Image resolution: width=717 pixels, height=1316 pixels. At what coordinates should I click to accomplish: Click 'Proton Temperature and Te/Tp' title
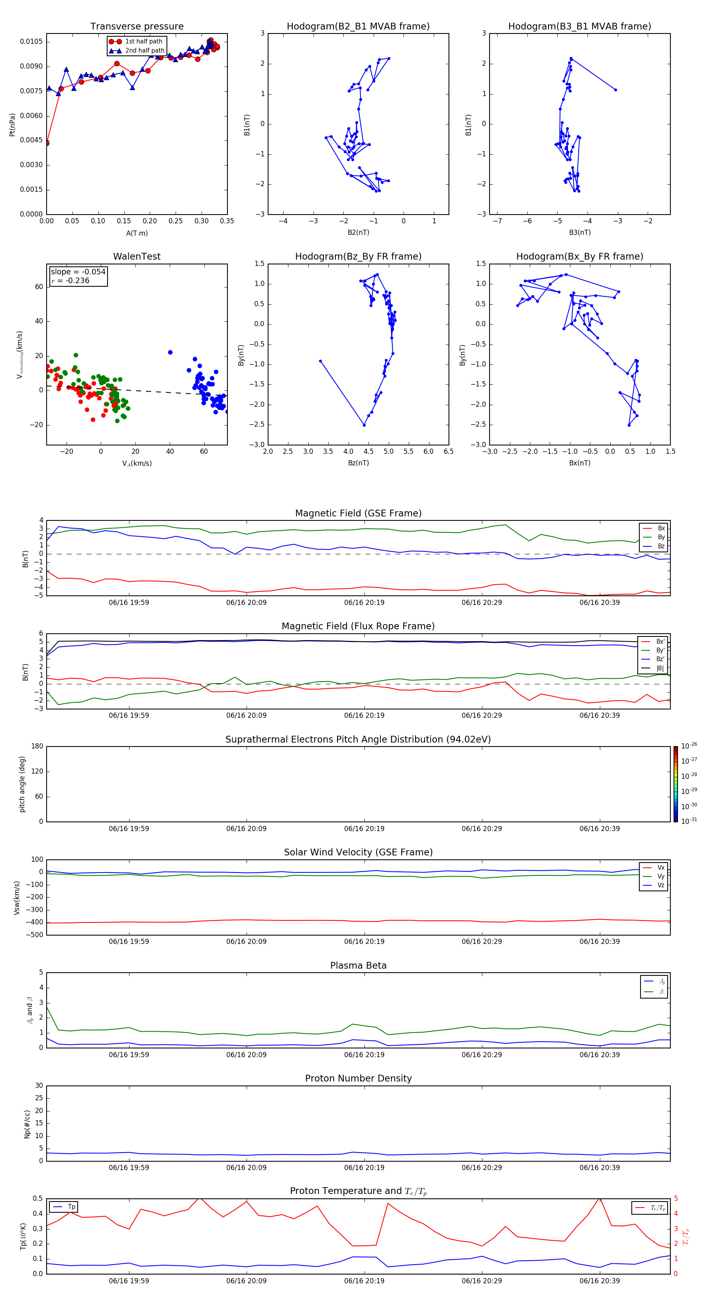358,1191
